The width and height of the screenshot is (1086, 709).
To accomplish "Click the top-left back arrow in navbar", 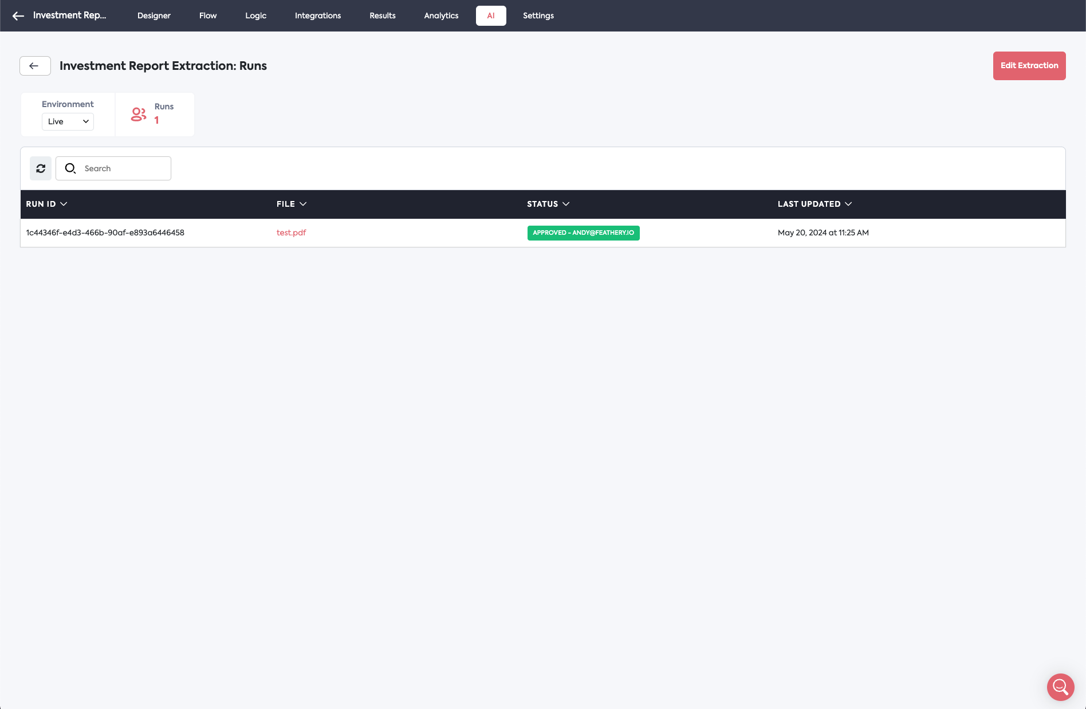I will (18, 16).
